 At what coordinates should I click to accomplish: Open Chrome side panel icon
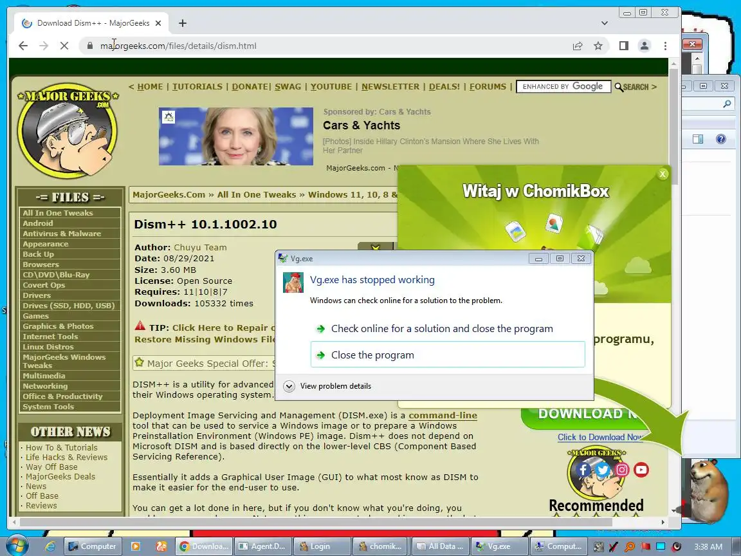pyautogui.click(x=624, y=46)
